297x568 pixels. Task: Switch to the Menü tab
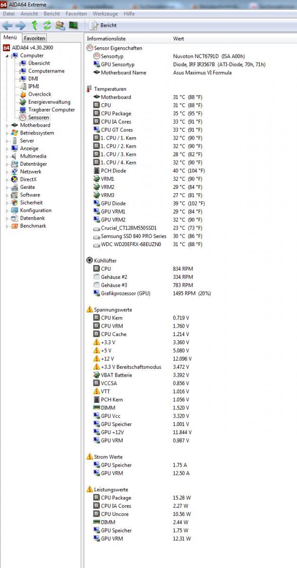(10, 38)
